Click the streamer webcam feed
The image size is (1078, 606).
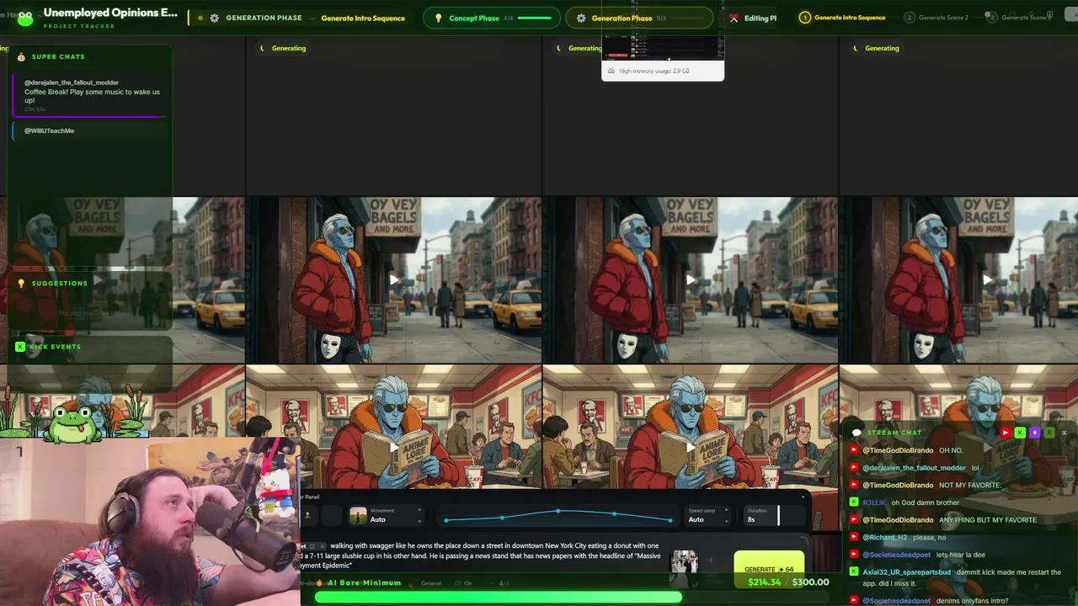point(150,523)
